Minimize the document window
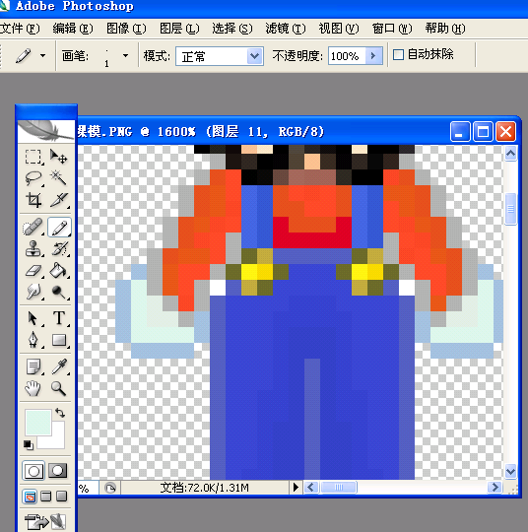The width and height of the screenshot is (528, 532). [x=460, y=131]
